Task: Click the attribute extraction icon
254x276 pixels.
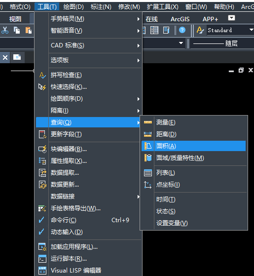Action: [42, 161]
